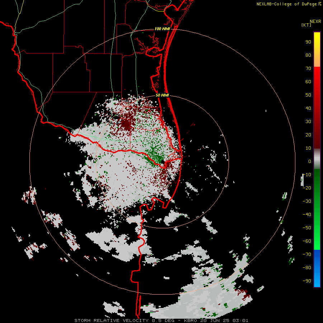The image size is (323, 323).
Task: Select the -10 value on the velocity scale
Action: tap(307, 175)
